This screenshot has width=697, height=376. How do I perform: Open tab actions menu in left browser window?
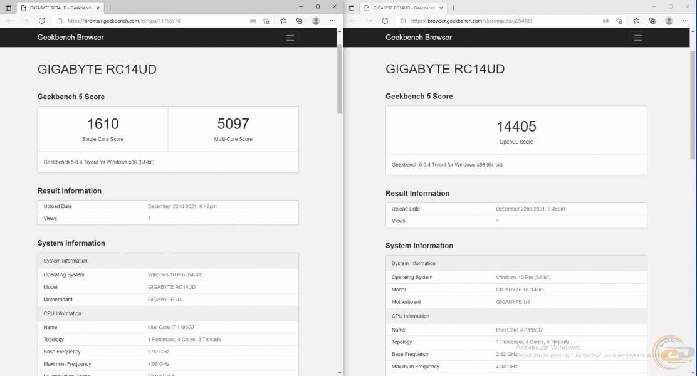click(x=8, y=8)
